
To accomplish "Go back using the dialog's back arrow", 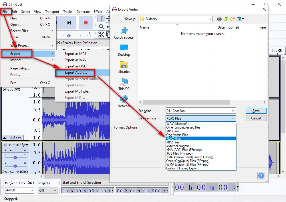I will (x=219, y=19).
